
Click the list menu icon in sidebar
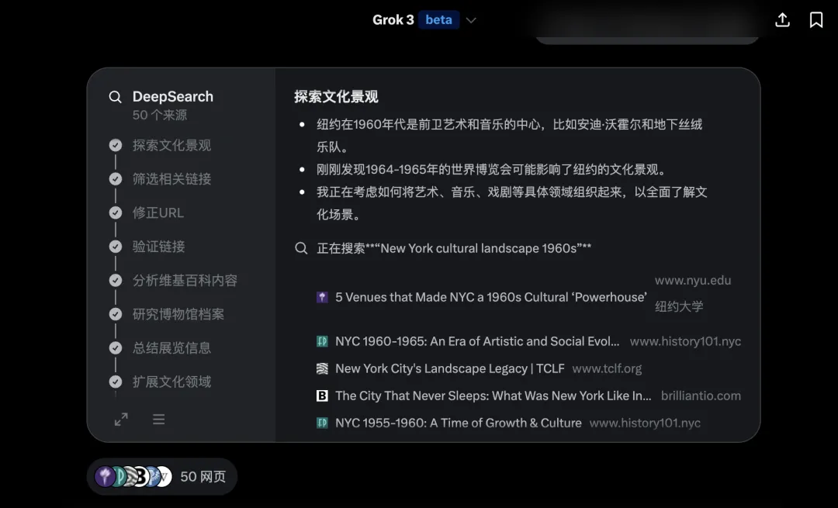click(158, 420)
